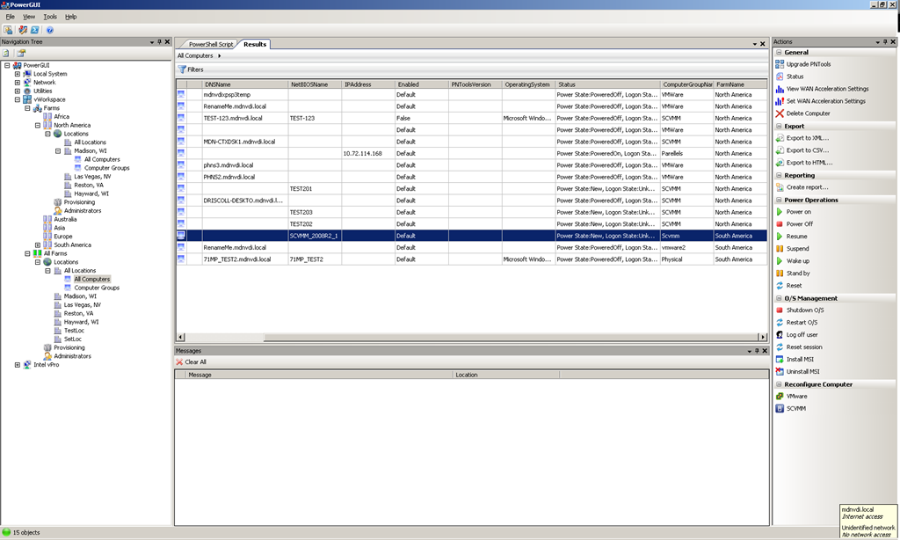
Task: Expand the Local System tree node
Action: tap(17, 74)
